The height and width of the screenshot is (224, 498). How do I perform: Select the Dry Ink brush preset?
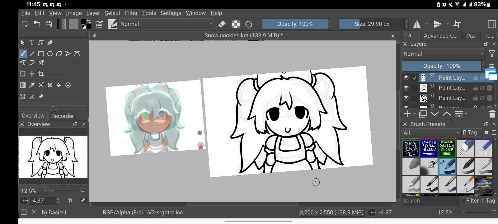point(411,148)
